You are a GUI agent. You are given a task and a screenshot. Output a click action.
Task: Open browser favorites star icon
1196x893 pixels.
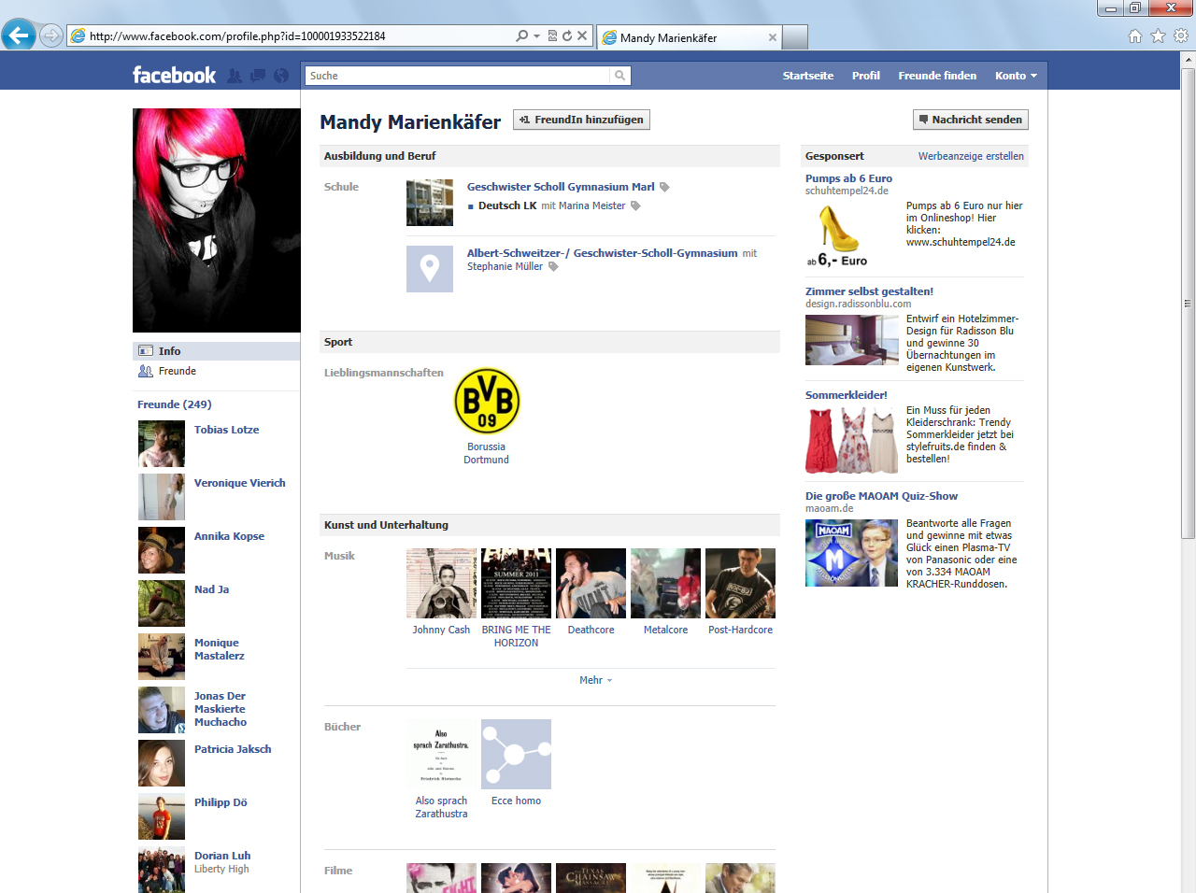1158,36
